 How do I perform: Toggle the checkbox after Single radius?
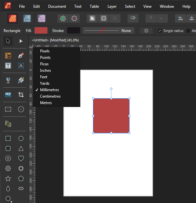tap(188, 31)
